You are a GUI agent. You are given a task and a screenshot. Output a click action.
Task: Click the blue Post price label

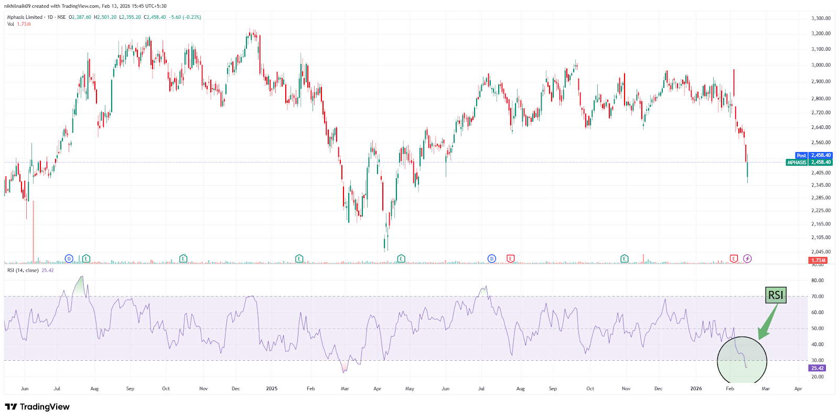click(801, 156)
